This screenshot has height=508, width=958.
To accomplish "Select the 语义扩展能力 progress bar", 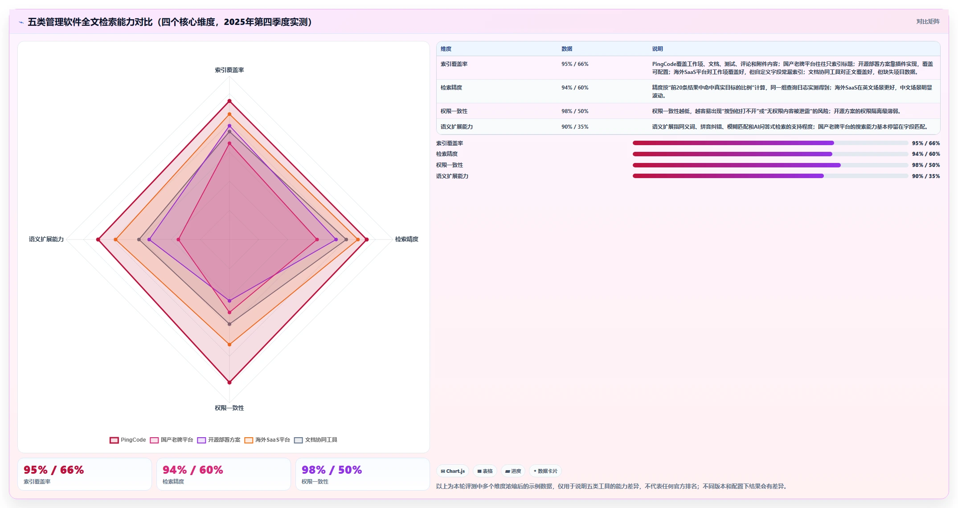I will [770, 176].
